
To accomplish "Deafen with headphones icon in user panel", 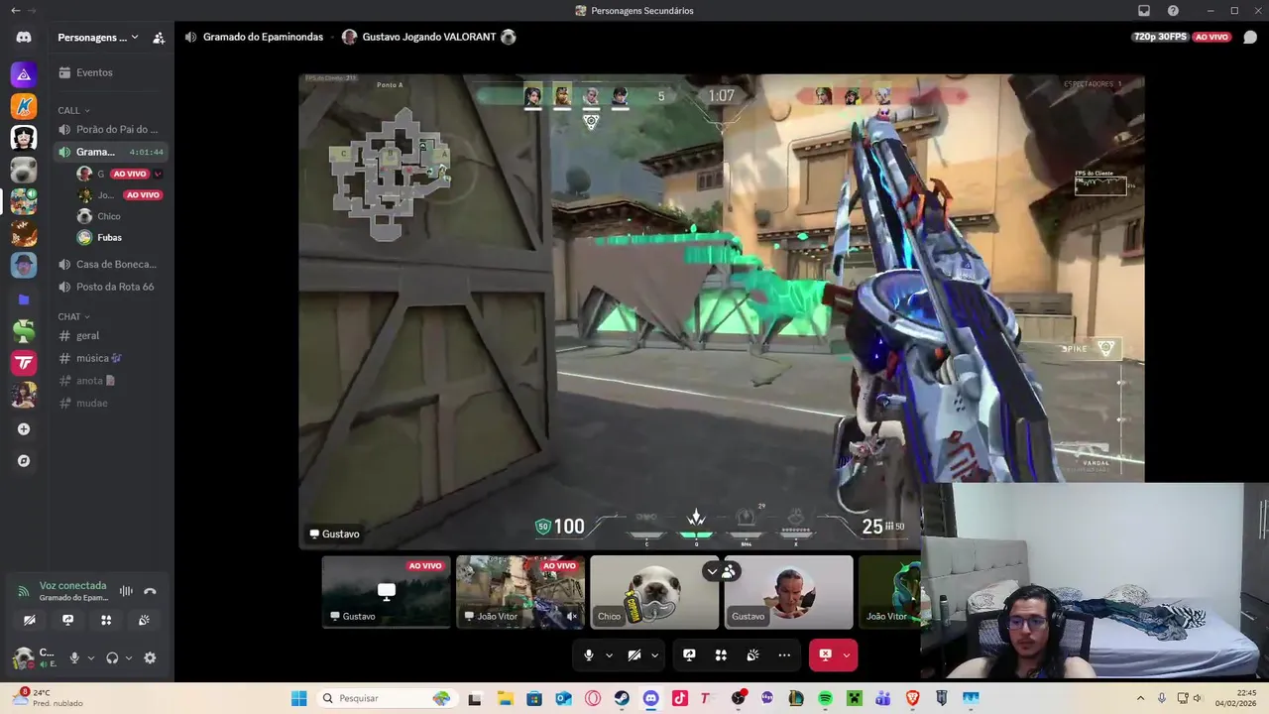I will click(112, 657).
